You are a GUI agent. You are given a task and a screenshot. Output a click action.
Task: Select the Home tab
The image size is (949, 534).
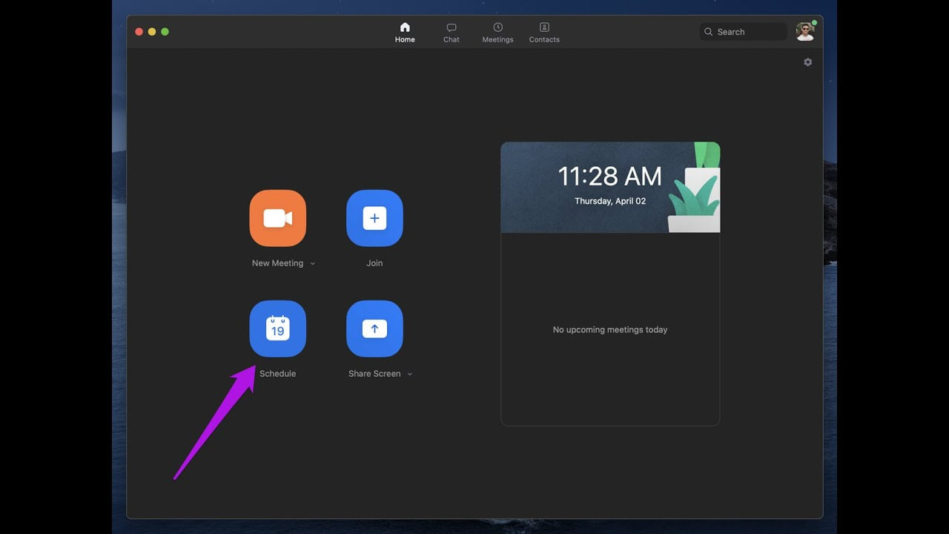pos(405,33)
